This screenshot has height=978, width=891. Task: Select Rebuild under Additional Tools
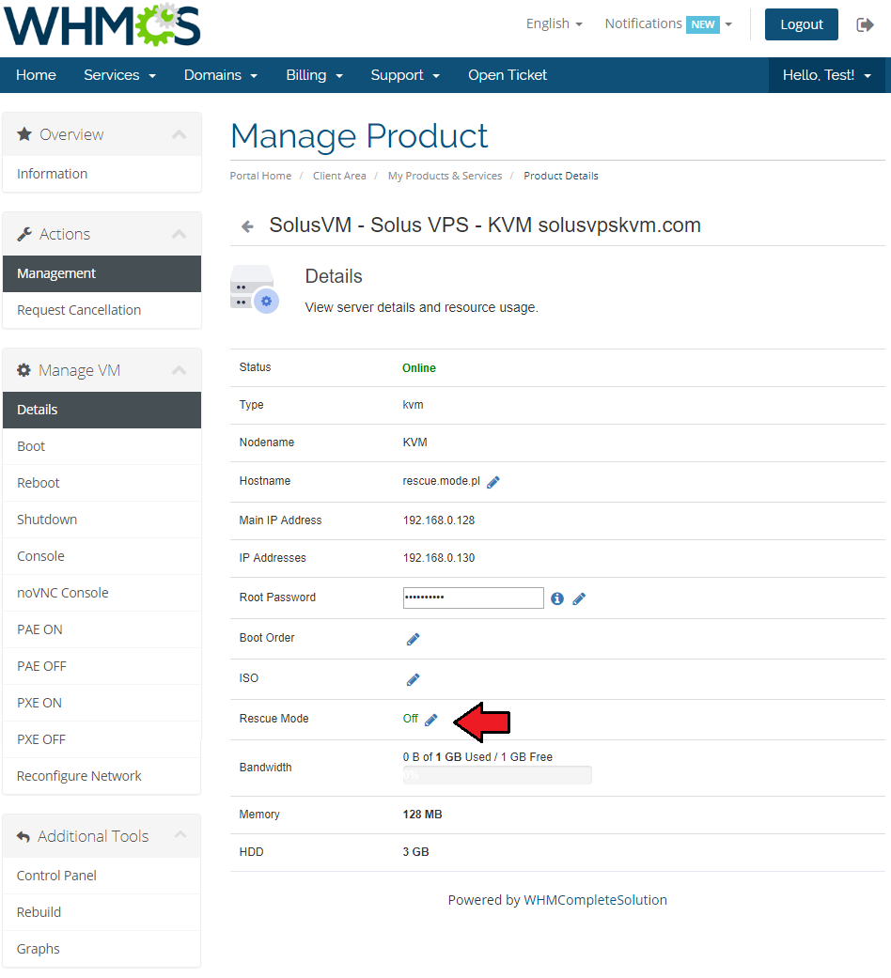tap(102, 912)
